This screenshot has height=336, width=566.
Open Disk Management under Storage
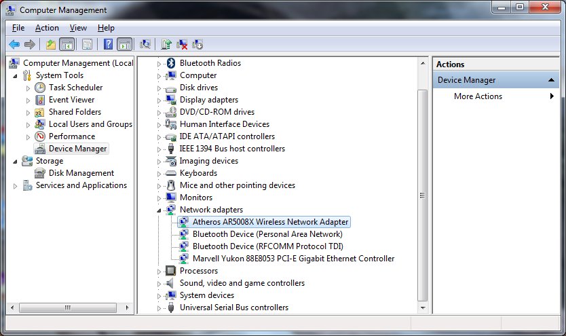pyautogui.click(x=81, y=173)
